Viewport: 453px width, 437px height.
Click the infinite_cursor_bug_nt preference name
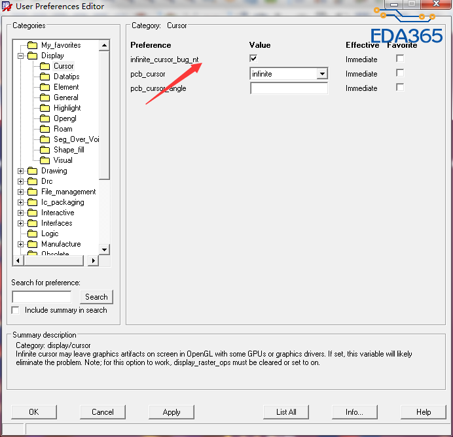pyautogui.click(x=164, y=60)
